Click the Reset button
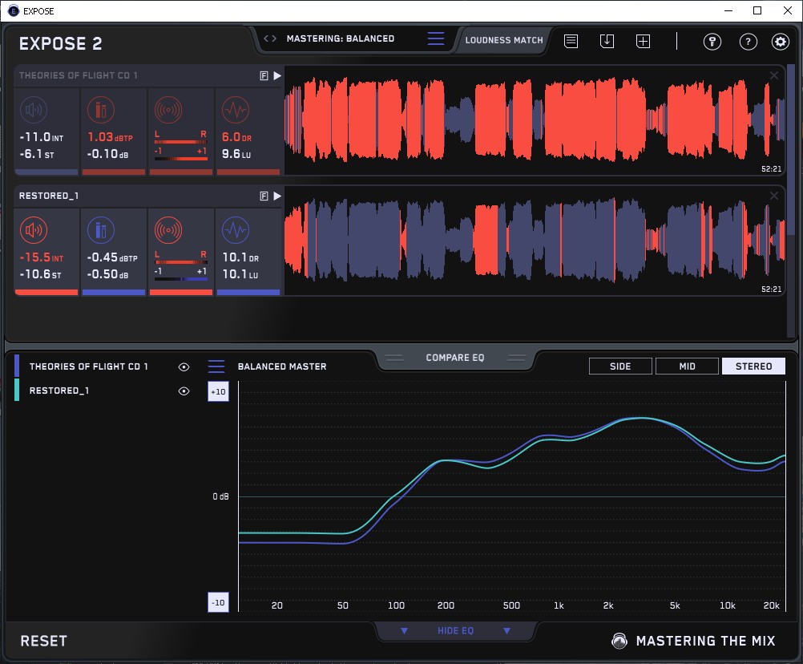The image size is (803, 664). 43,641
